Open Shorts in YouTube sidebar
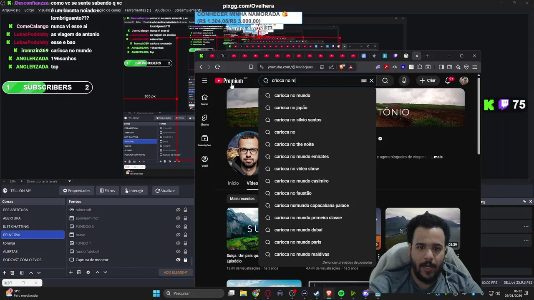 [x=204, y=120]
